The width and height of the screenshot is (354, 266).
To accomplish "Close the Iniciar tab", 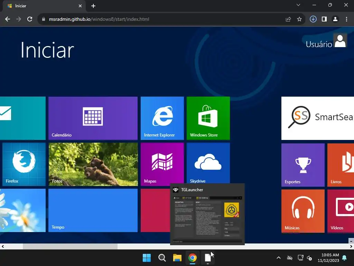I will tap(80, 6).
